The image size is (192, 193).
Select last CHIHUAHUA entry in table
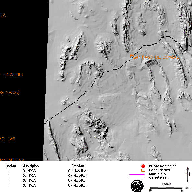(x=77, y=185)
